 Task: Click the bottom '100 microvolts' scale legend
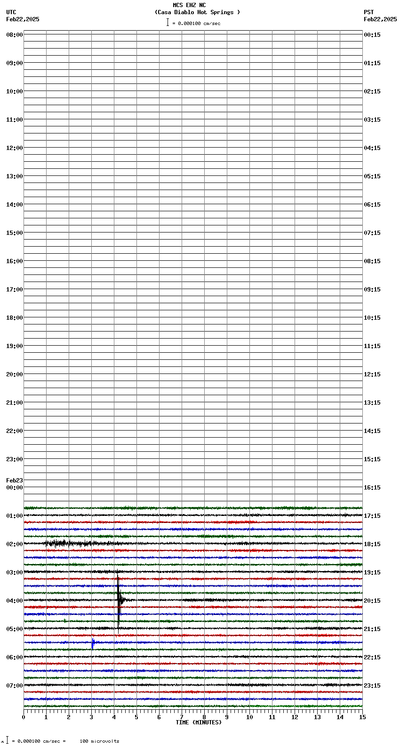[x=99, y=741]
